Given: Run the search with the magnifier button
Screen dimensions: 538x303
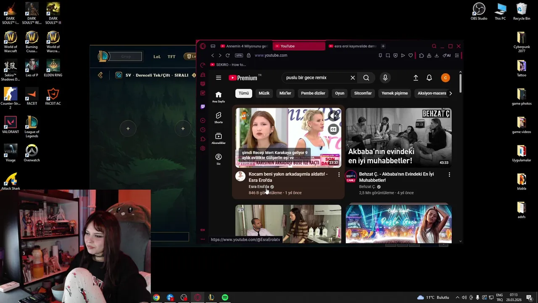Looking at the screenshot, I should (366, 78).
